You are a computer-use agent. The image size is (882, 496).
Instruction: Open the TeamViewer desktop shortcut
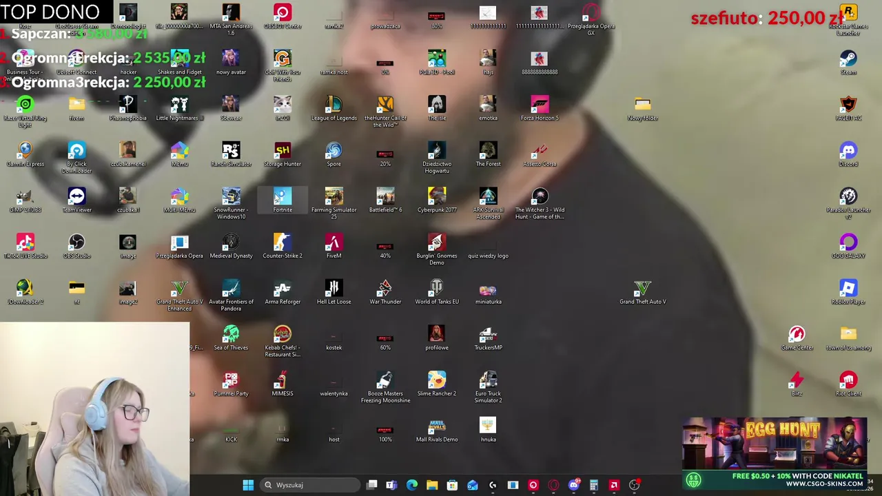click(76, 200)
